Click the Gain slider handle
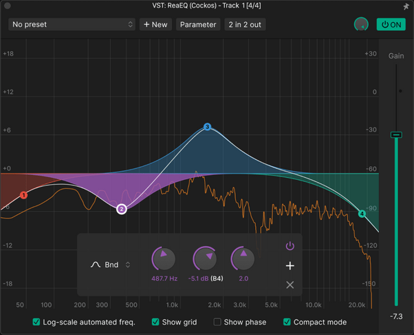 coord(396,134)
